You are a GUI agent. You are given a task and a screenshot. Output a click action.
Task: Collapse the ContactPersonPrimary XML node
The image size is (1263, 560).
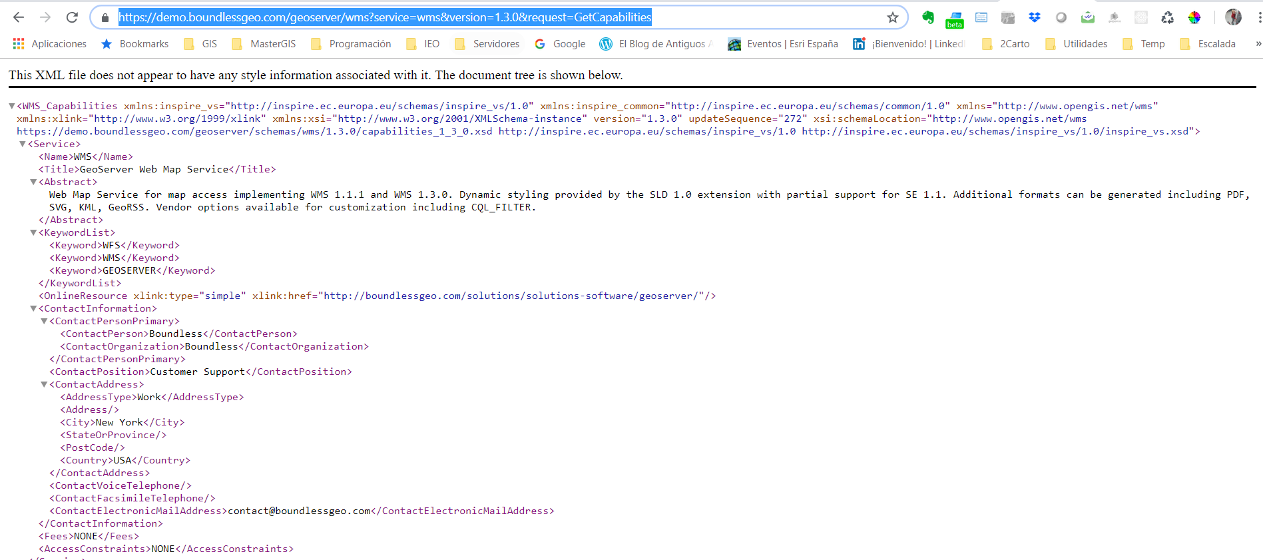point(44,321)
